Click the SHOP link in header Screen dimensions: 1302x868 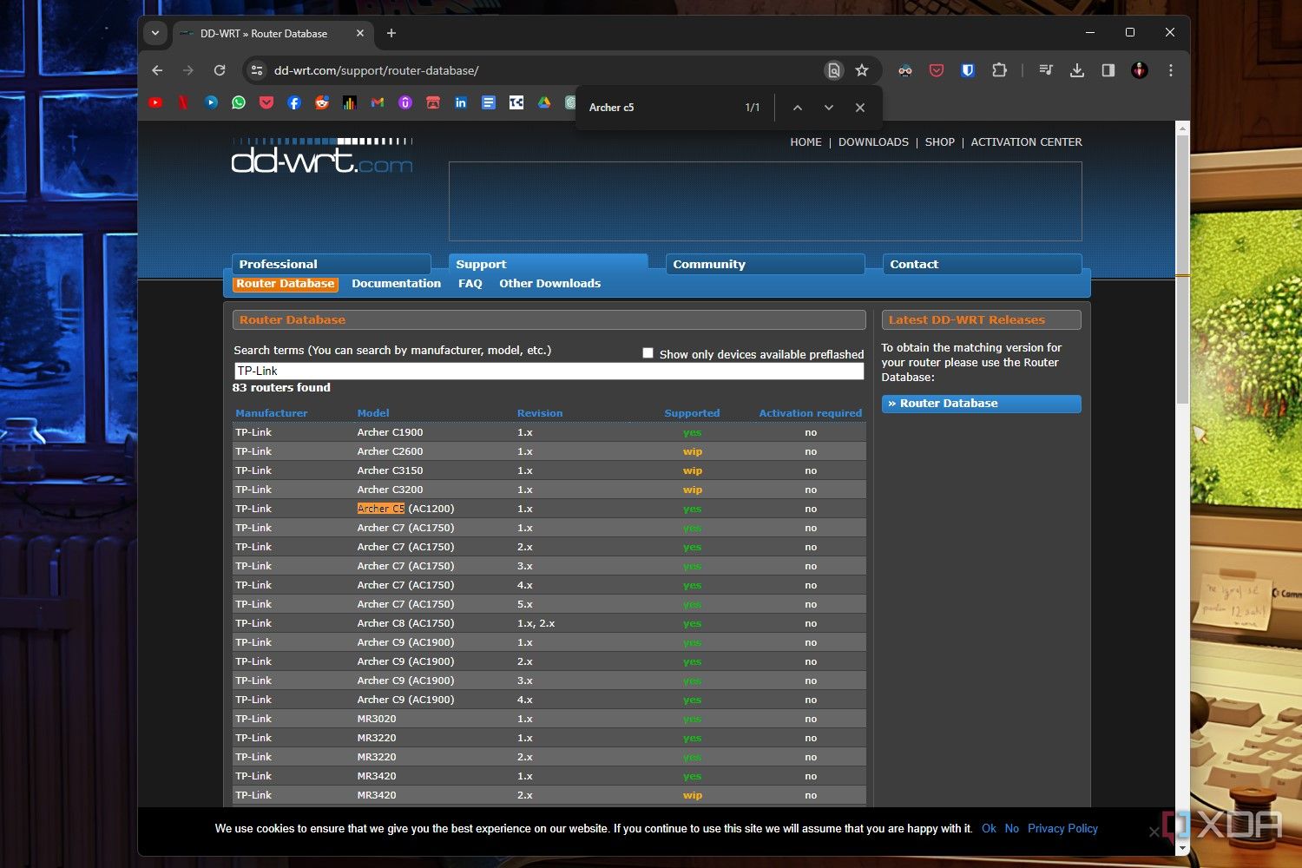[939, 142]
